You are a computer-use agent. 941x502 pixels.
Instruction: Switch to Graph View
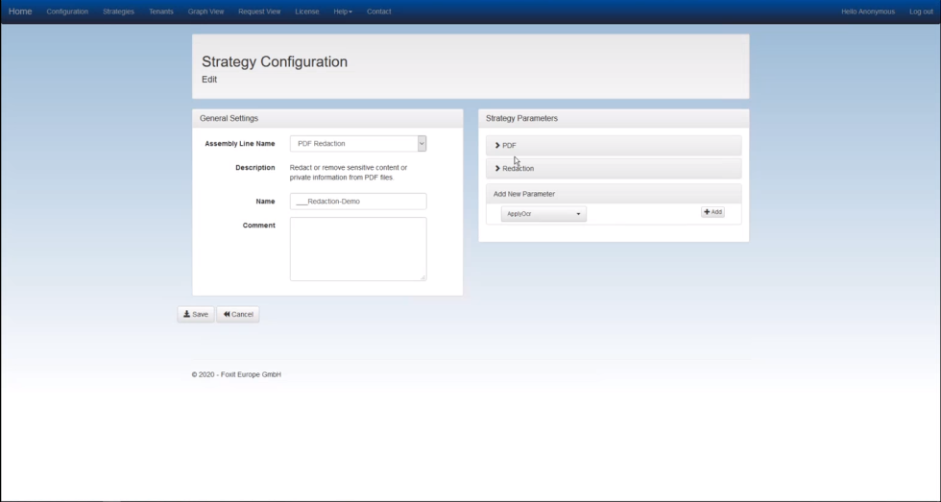point(205,12)
